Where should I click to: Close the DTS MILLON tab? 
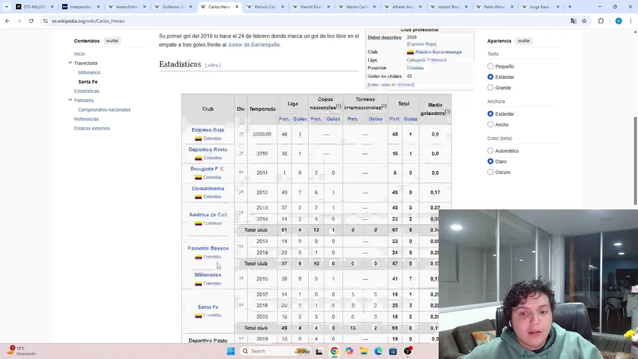pos(52,7)
